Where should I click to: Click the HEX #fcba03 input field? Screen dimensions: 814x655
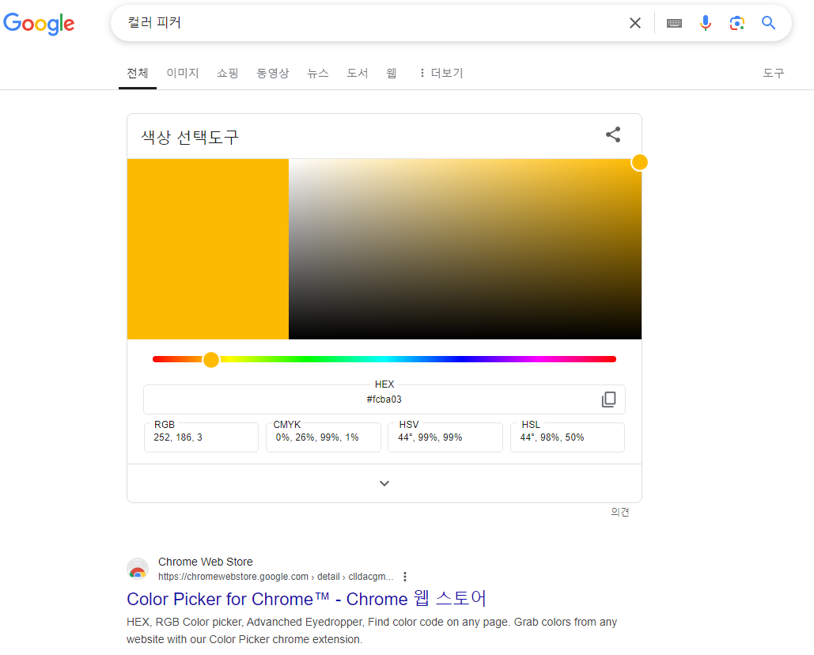click(384, 399)
